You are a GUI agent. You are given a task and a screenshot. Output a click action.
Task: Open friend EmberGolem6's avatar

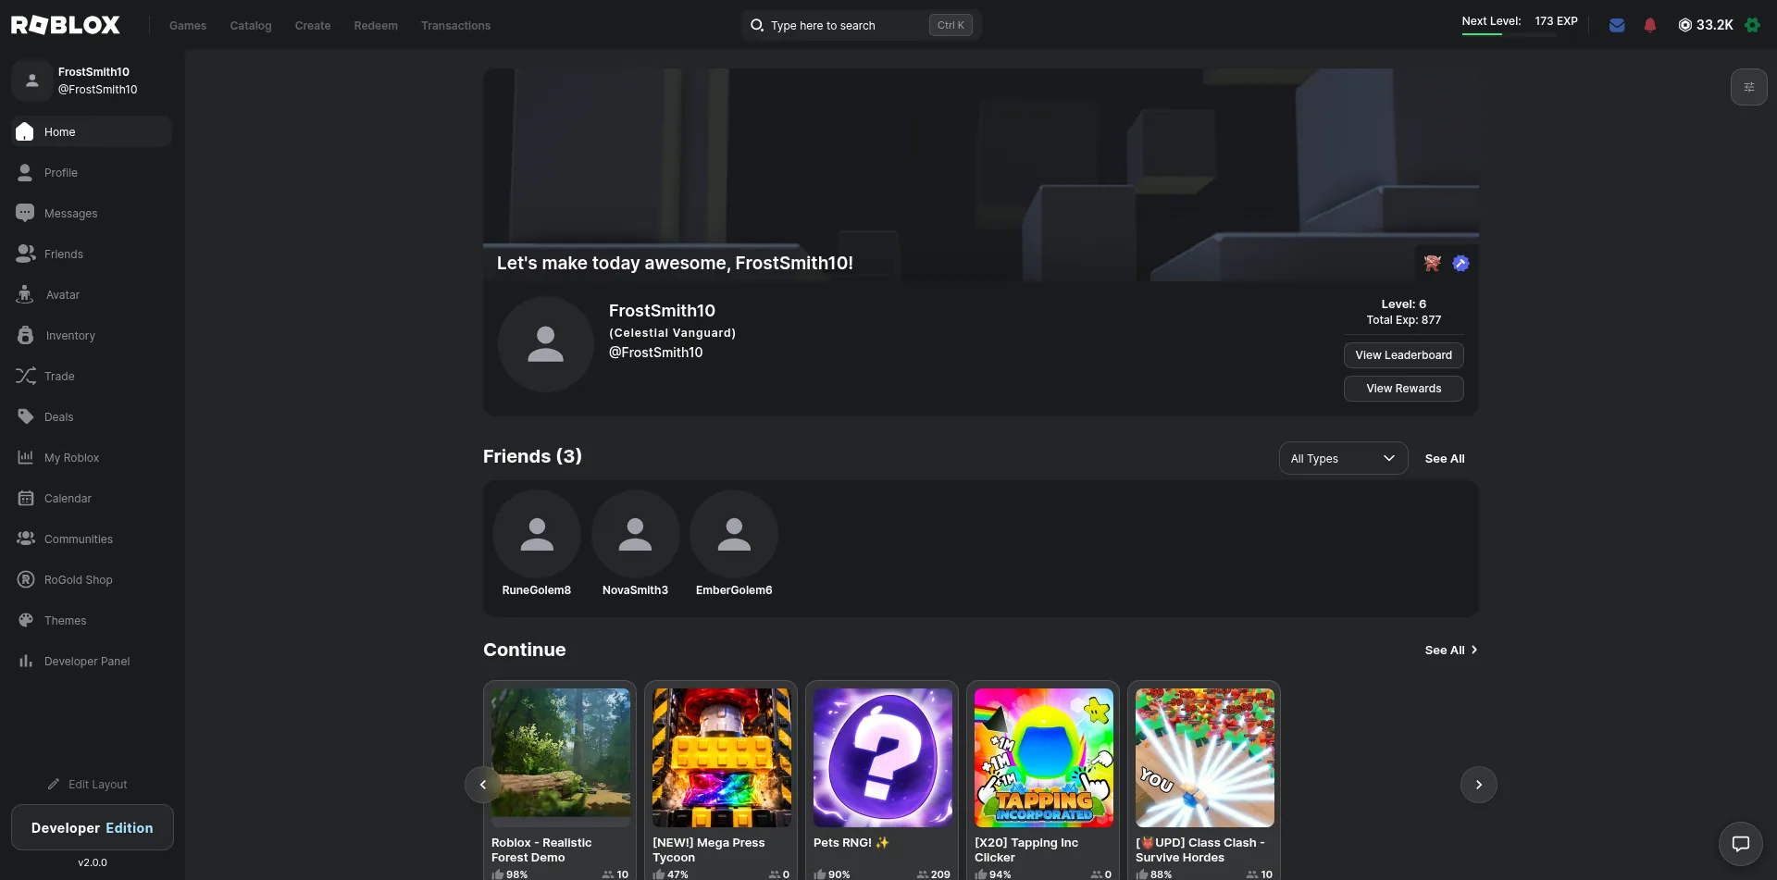click(x=734, y=534)
